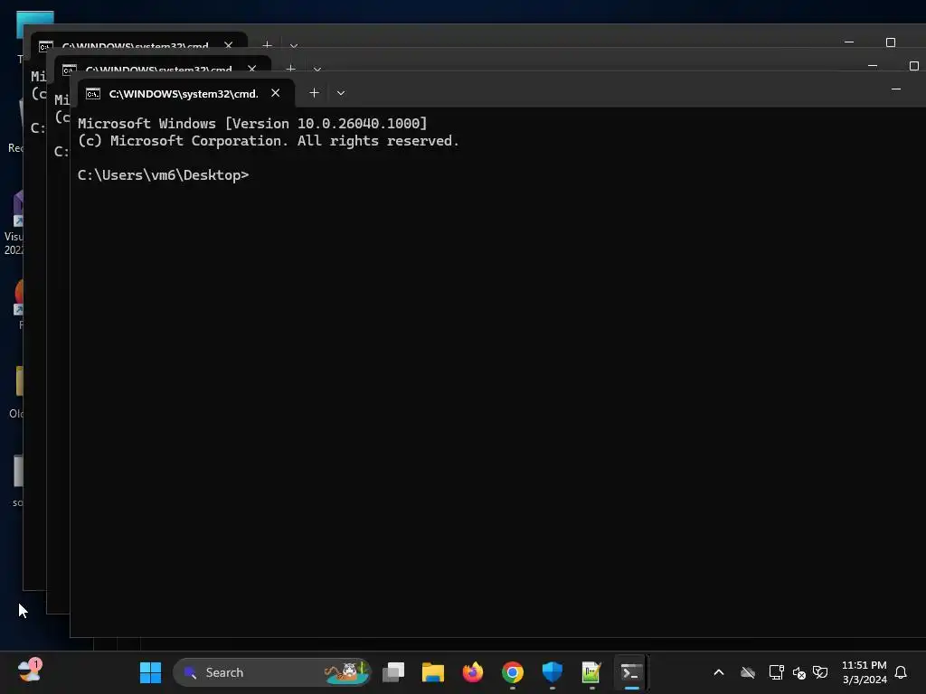Click the cmd icon on middle window tab

click(x=69, y=68)
